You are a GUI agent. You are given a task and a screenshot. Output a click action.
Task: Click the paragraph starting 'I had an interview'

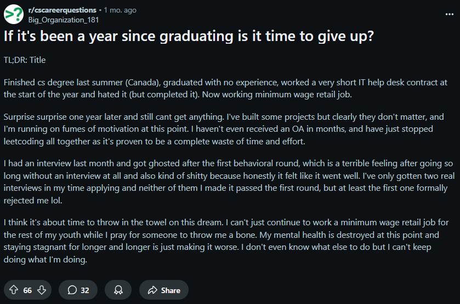point(229,182)
